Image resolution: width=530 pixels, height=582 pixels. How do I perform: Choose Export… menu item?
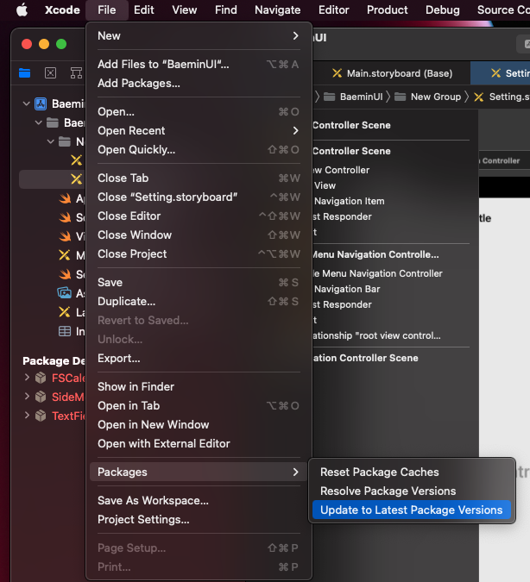click(199, 358)
